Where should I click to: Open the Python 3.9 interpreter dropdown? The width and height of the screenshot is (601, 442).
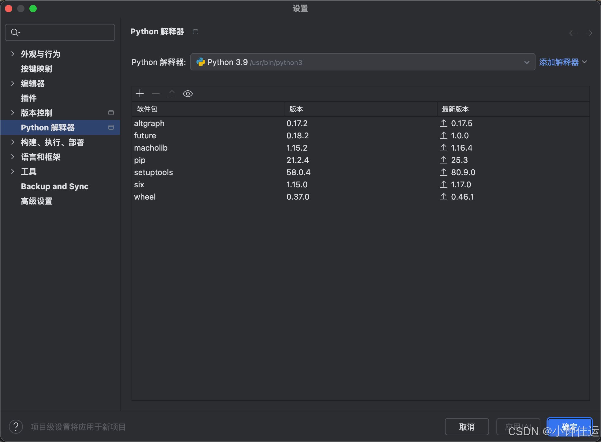(x=362, y=62)
